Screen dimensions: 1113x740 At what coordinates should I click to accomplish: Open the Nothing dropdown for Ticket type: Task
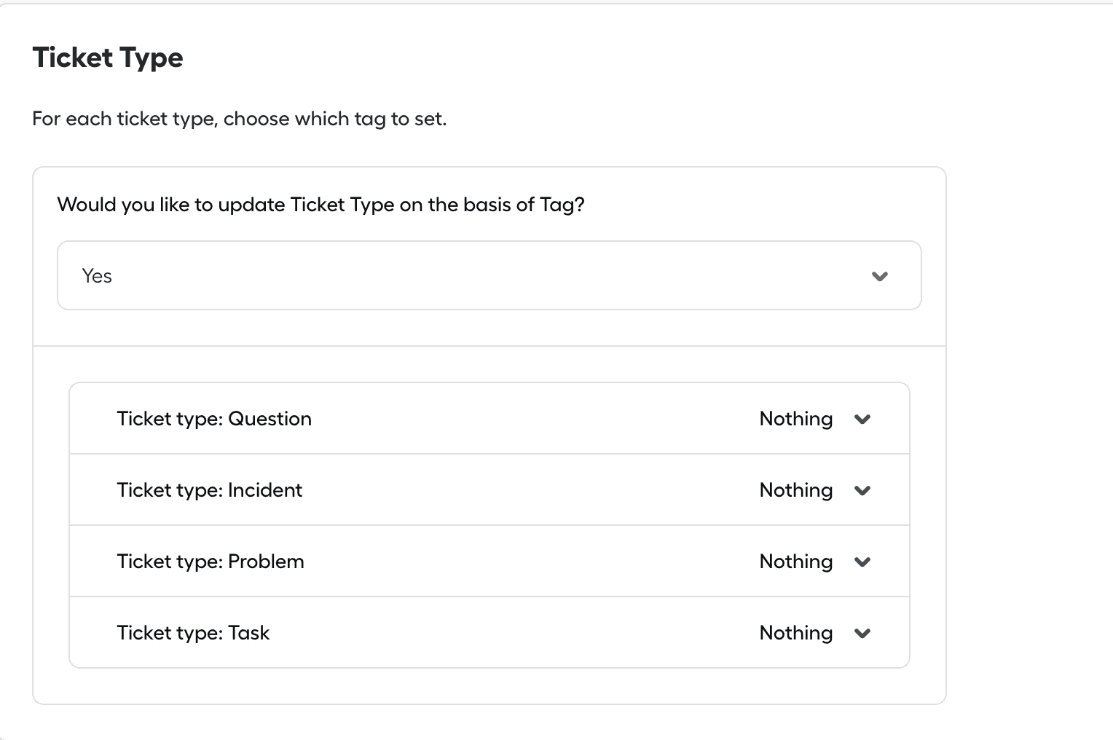(815, 633)
